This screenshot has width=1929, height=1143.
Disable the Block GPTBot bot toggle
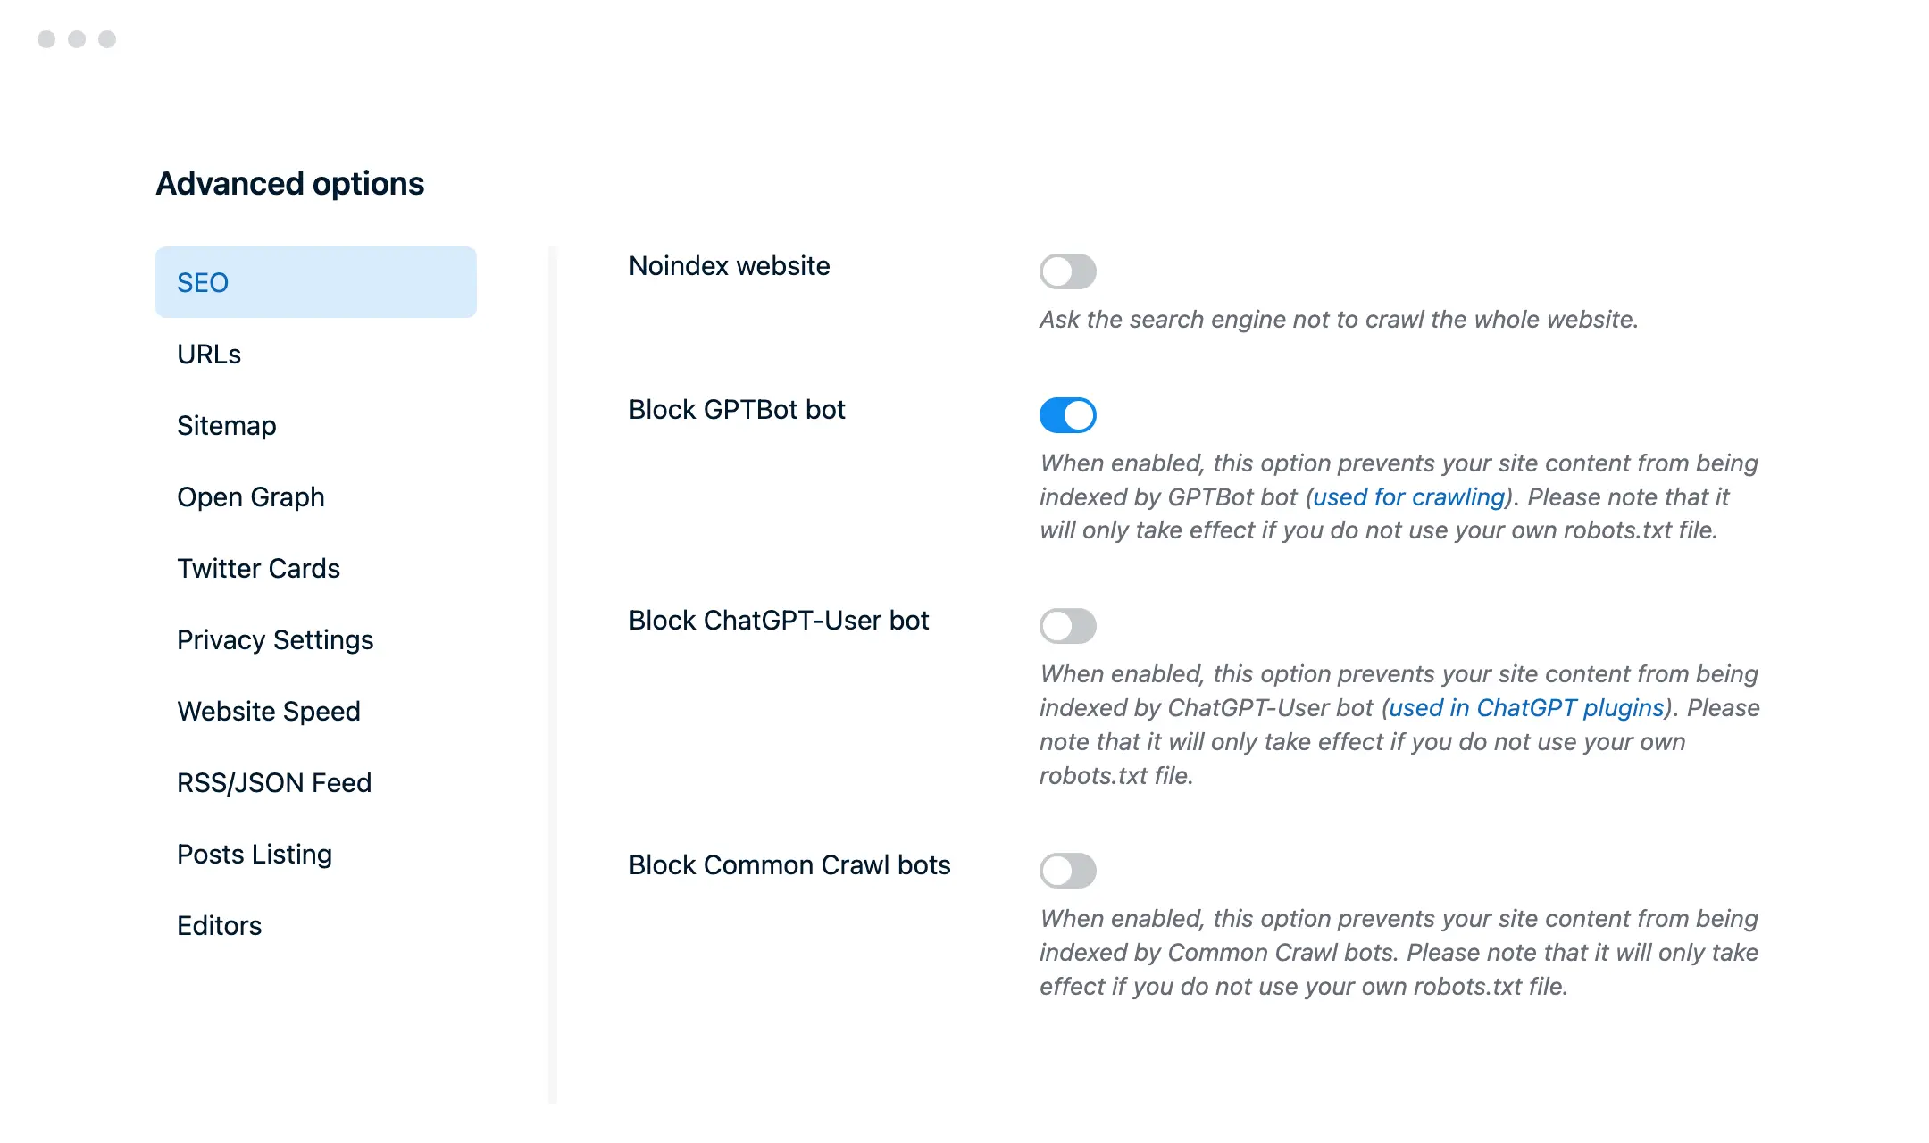[x=1068, y=414]
